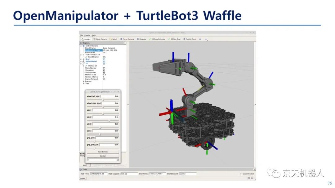335x188 pixels.
Task: Click the RobotModel display icon
Action: (x=83, y=61)
